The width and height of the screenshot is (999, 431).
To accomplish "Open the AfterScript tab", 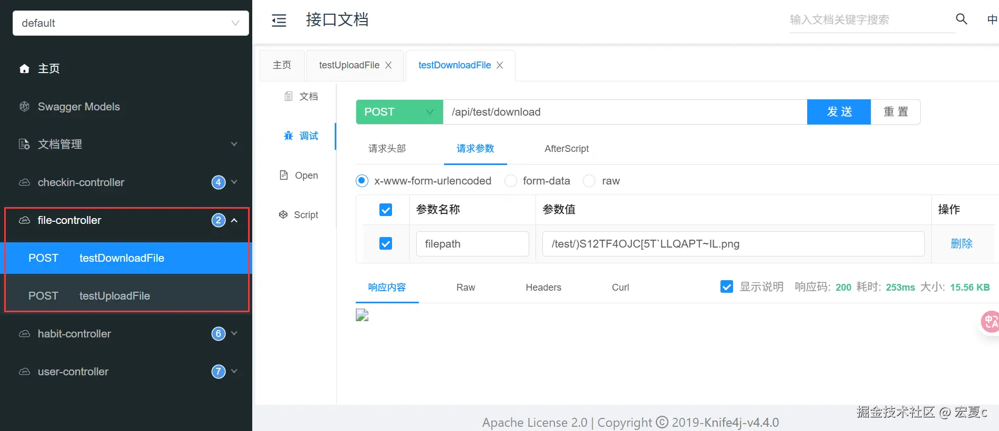I will [567, 149].
